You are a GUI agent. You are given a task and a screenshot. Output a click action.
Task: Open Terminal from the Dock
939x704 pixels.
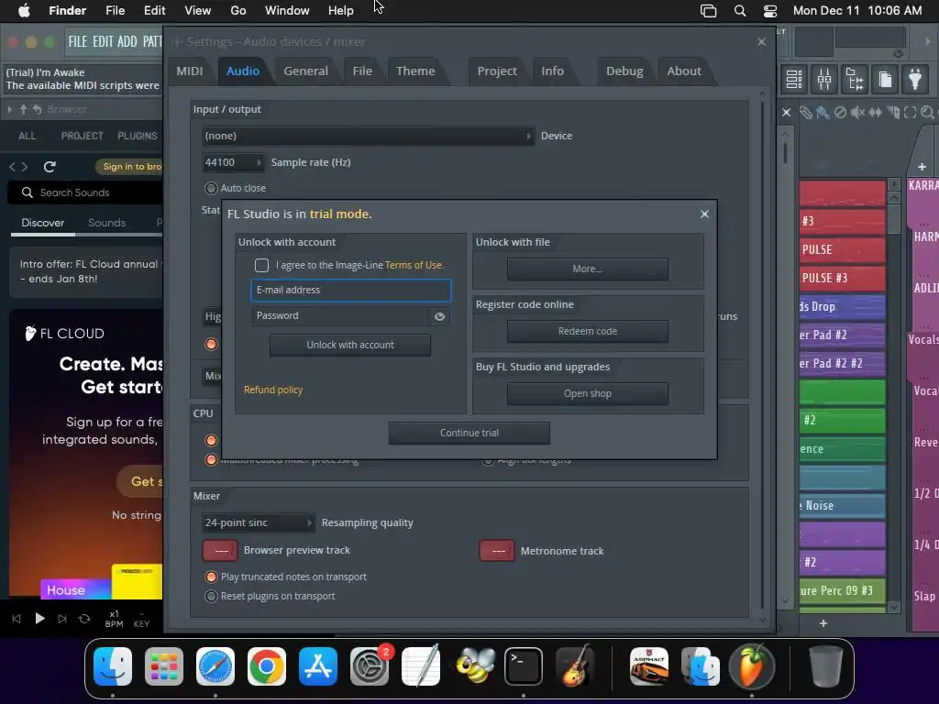pyautogui.click(x=524, y=665)
